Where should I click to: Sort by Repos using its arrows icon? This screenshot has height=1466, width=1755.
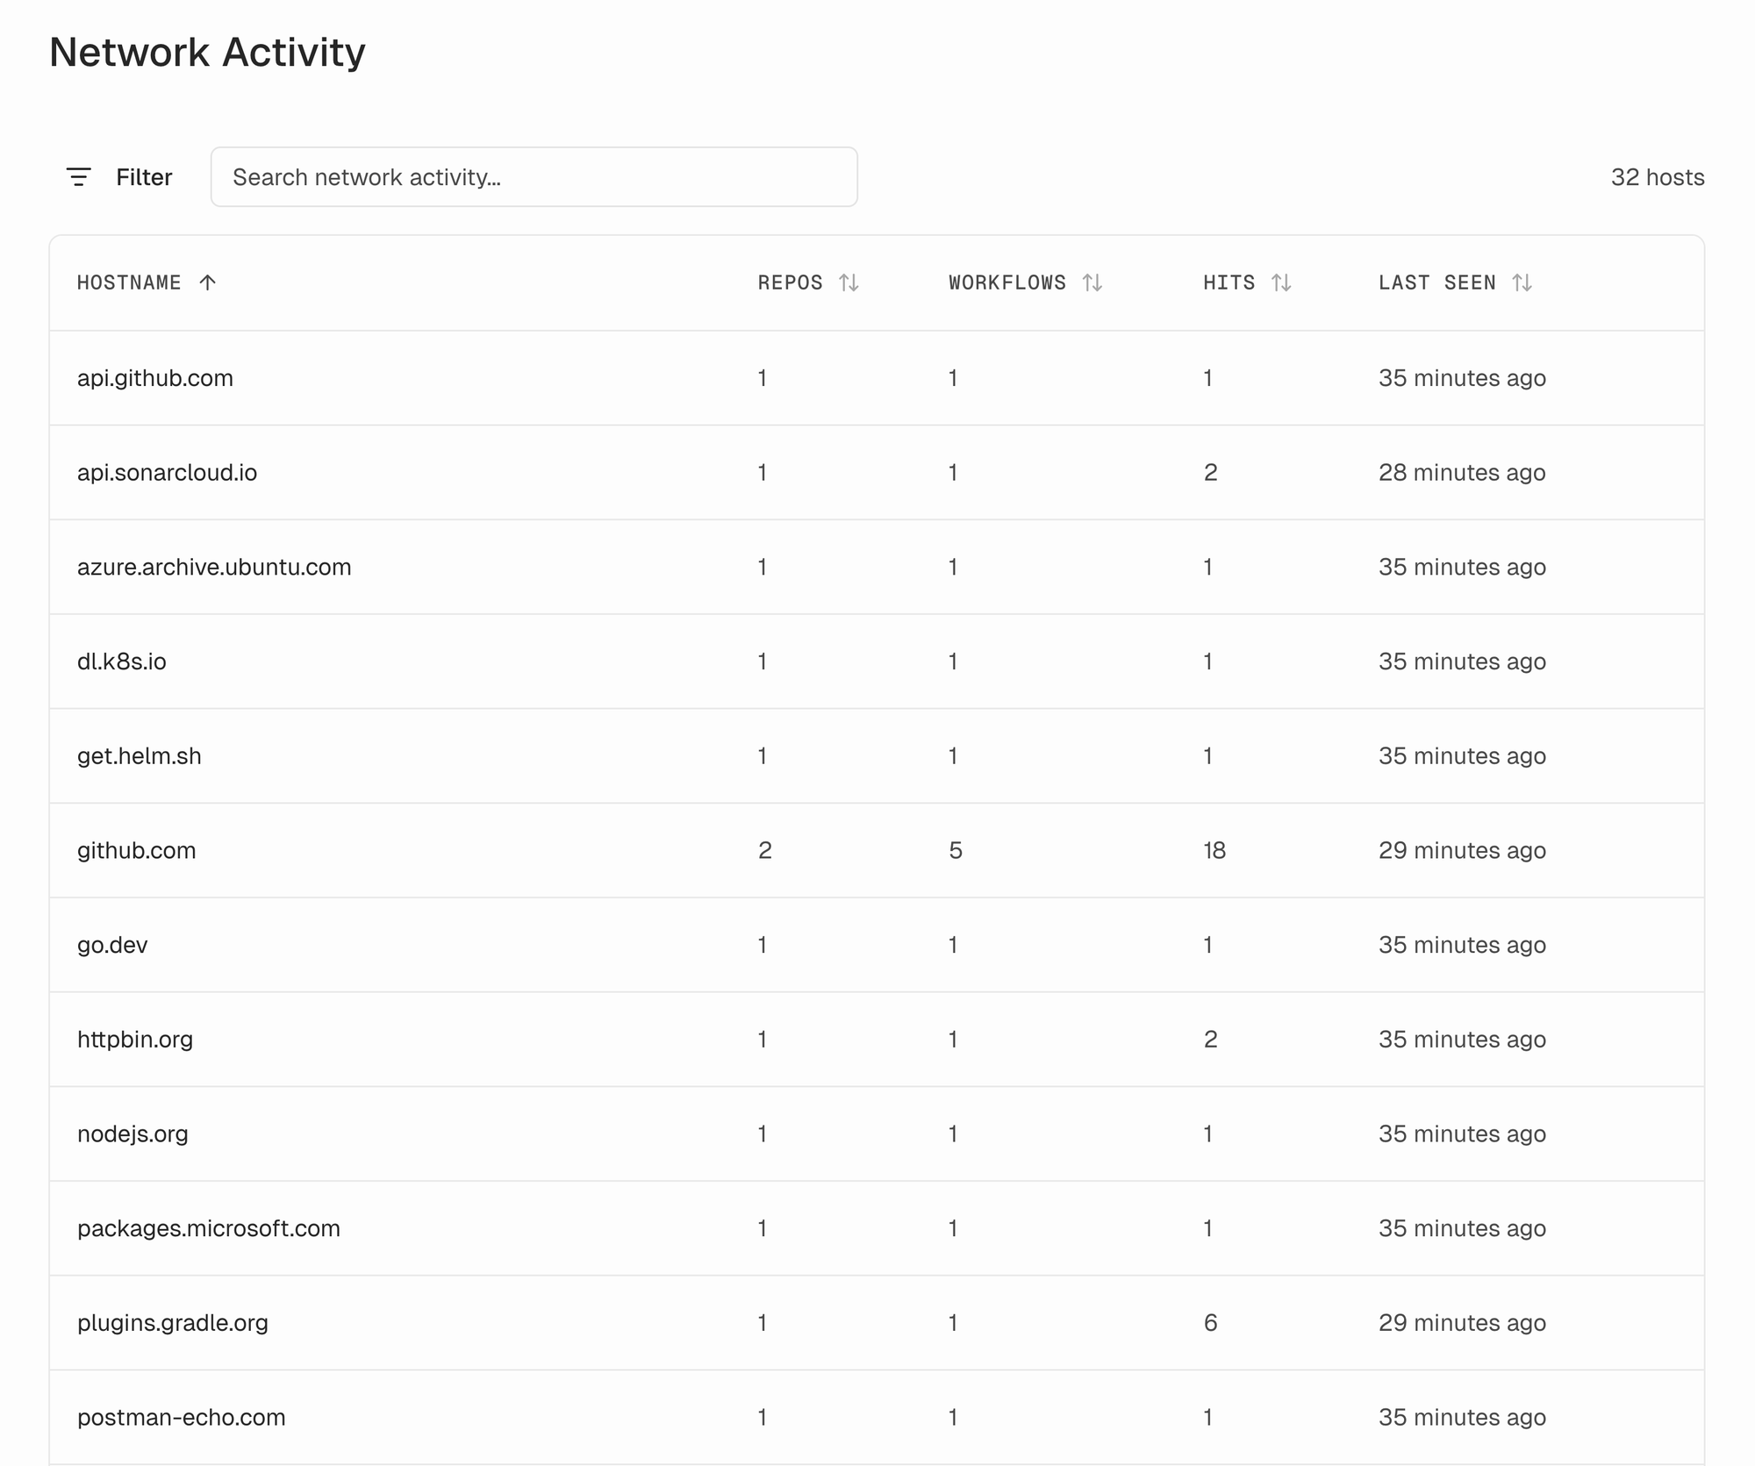click(x=849, y=282)
